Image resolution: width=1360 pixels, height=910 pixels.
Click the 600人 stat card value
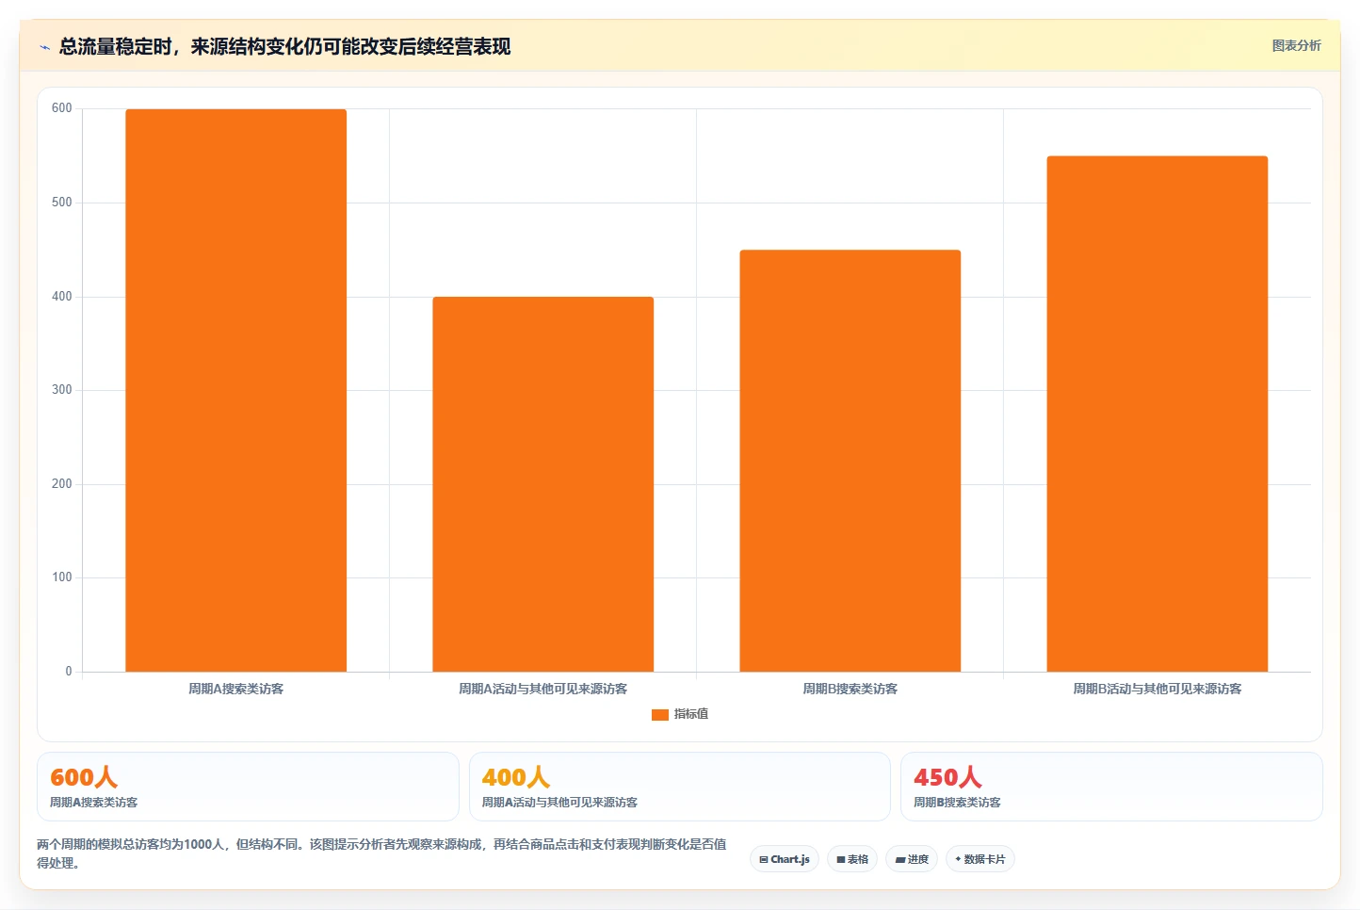(x=84, y=777)
